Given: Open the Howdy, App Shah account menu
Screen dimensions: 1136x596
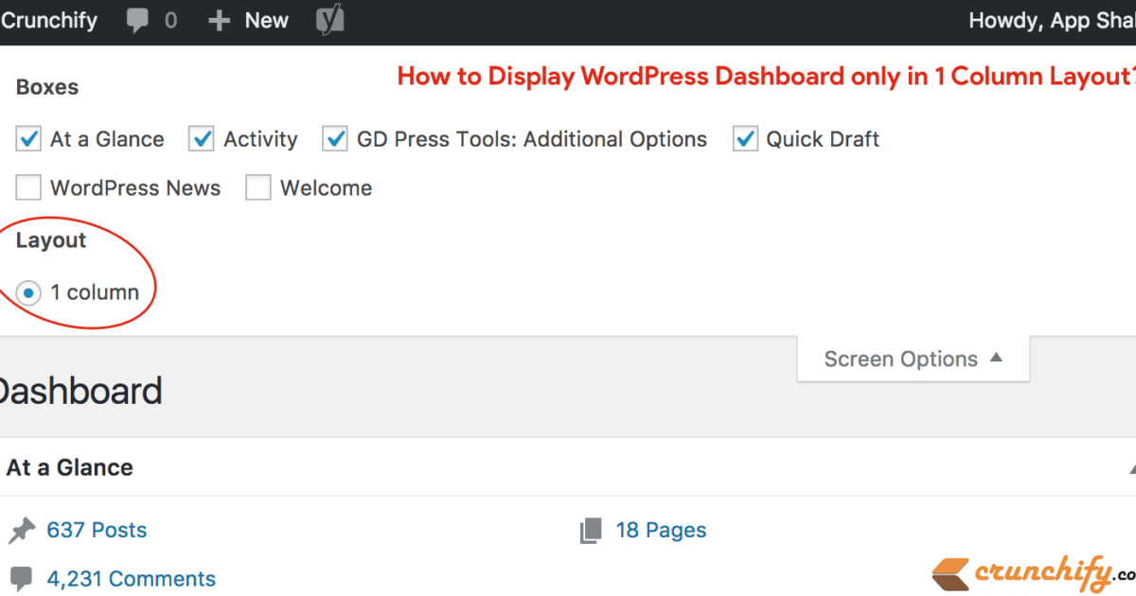Looking at the screenshot, I should click(1052, 21).
